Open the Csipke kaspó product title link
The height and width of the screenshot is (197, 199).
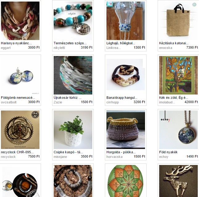(x=68, y=152)
